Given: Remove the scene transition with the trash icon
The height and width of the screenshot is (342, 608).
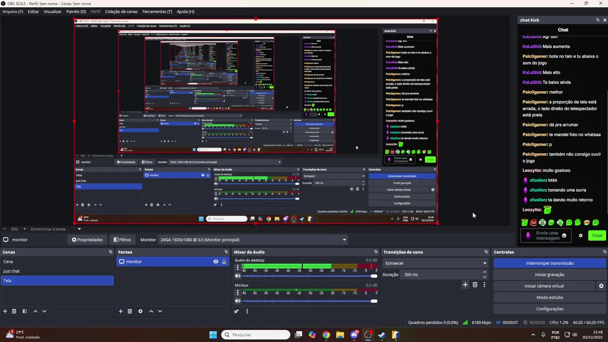Looking at the screenshot, I should (x=475, y=285).
